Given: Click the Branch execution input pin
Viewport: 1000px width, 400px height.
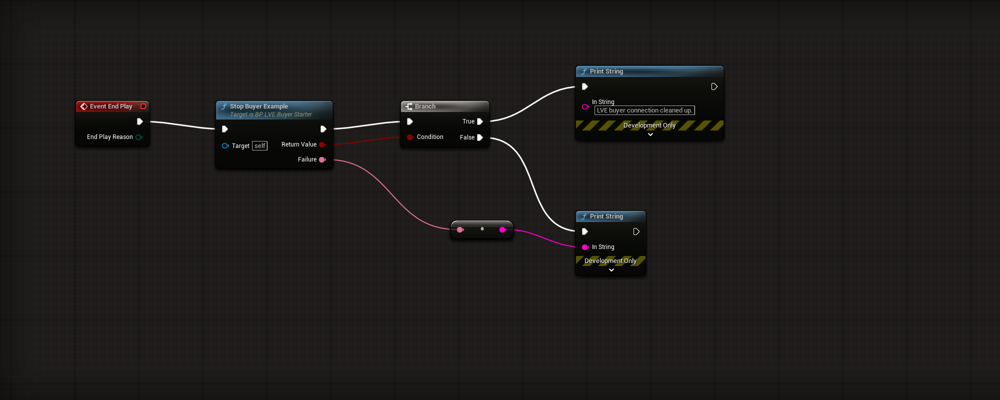Looking at the screenshot, I should click(410, 121).
